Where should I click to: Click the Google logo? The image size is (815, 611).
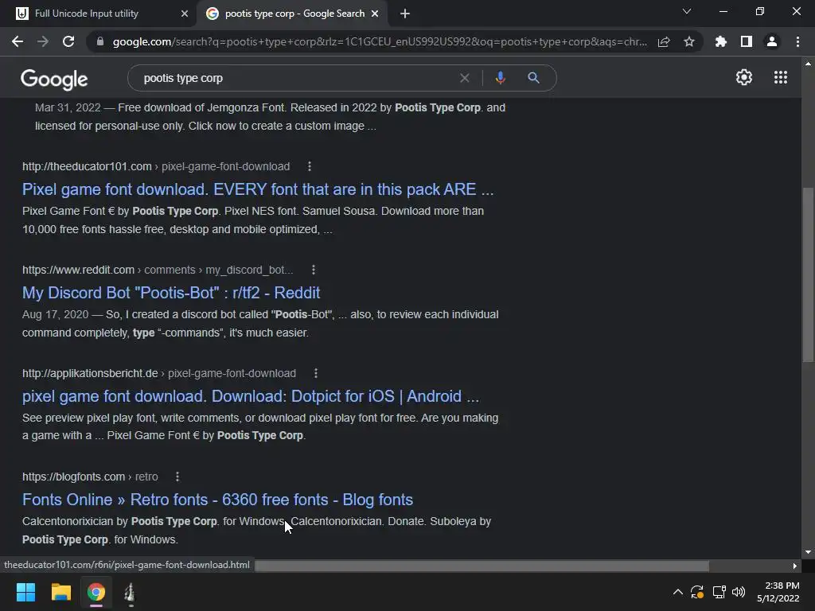54,79
